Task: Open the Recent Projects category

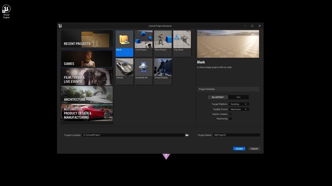Action: (x=87, y=39)
